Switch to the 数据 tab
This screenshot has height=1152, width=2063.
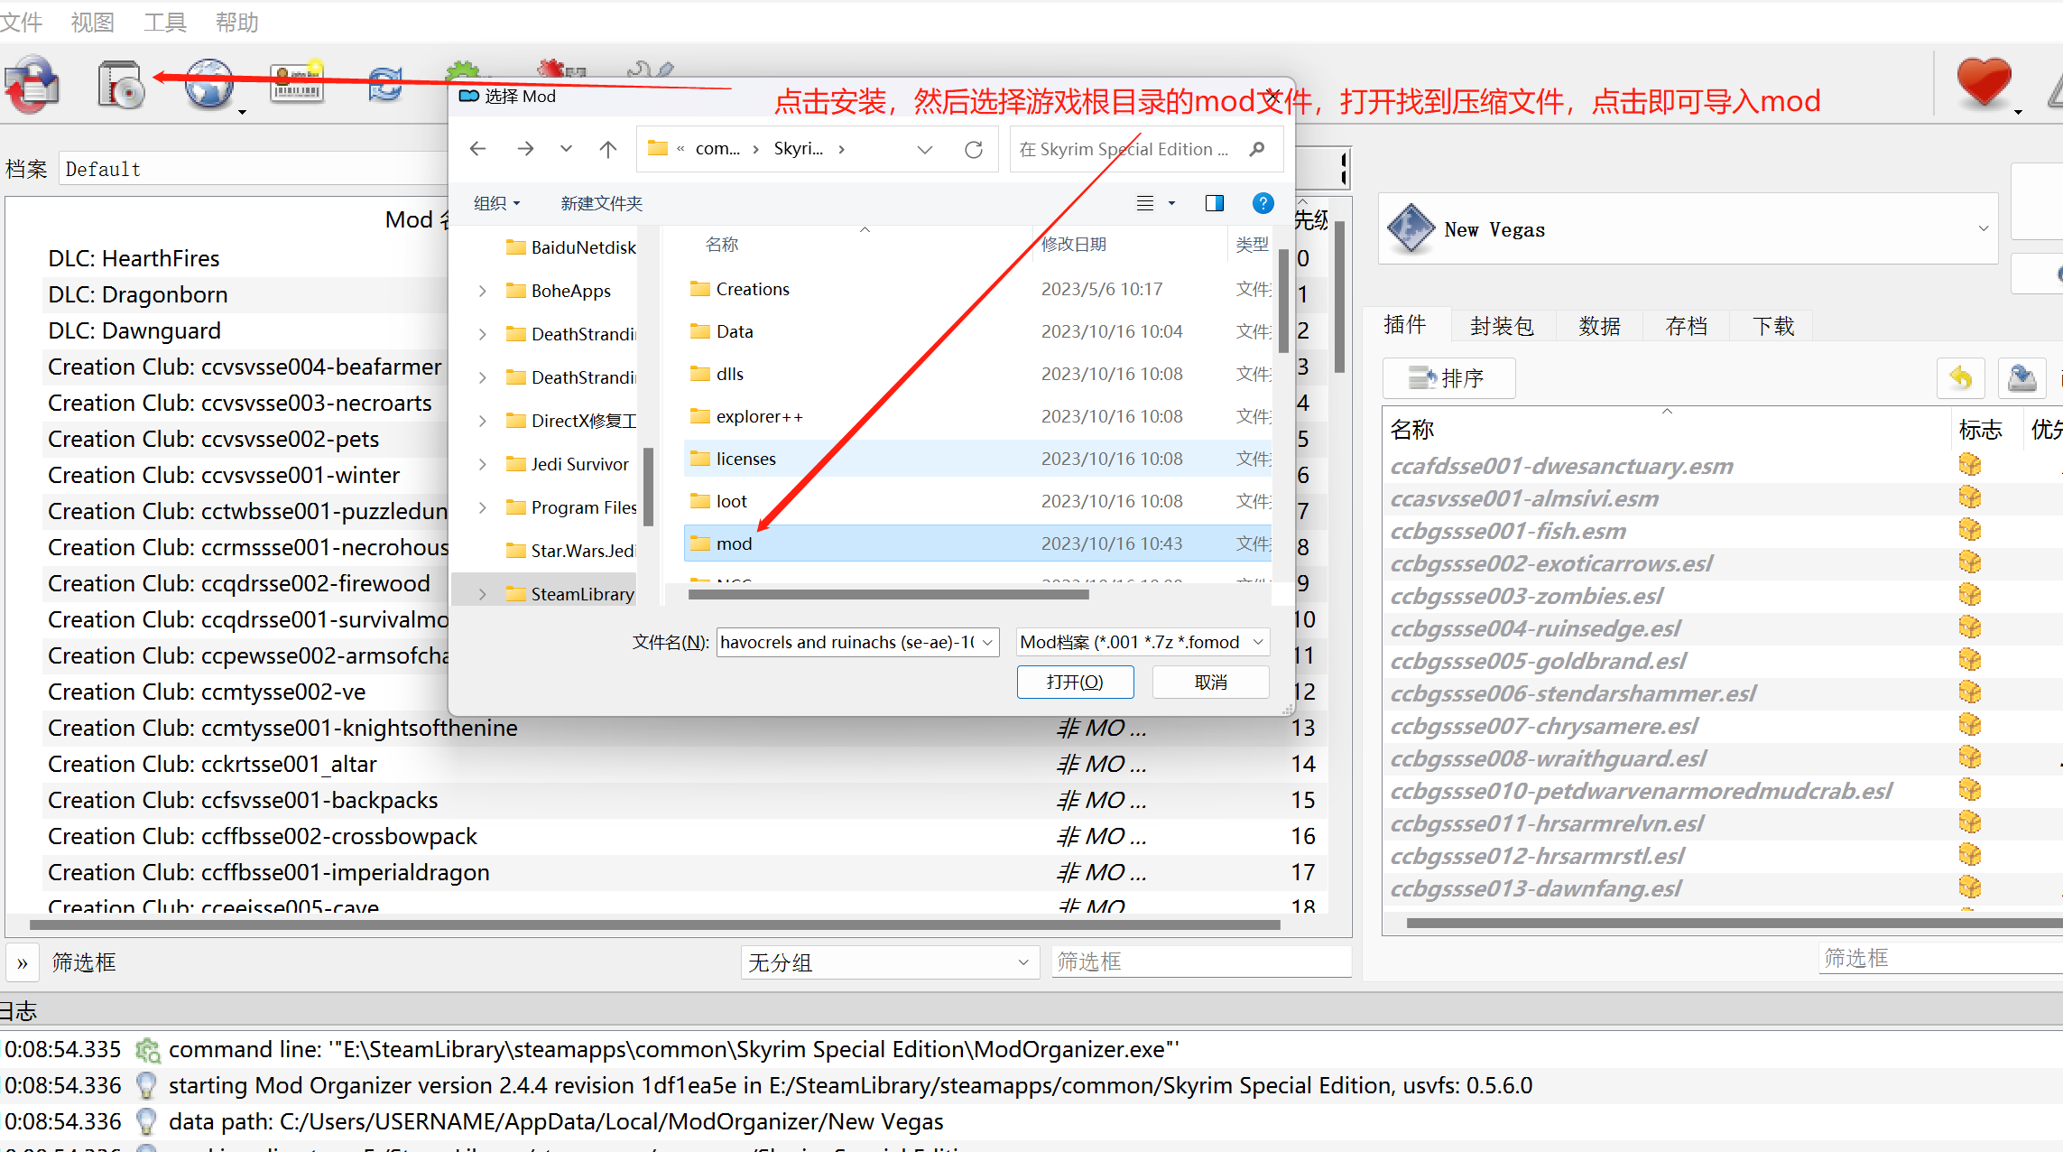1599,326
